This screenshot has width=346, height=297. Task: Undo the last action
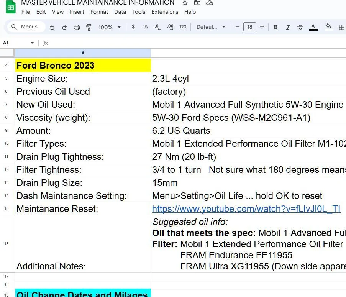[52, 27]
